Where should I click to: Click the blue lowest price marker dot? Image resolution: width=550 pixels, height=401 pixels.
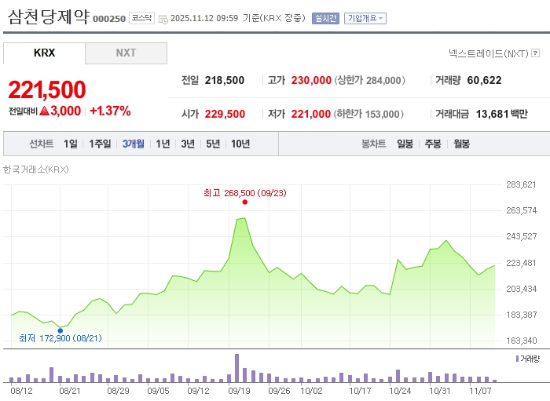click(x=60, y=330)
